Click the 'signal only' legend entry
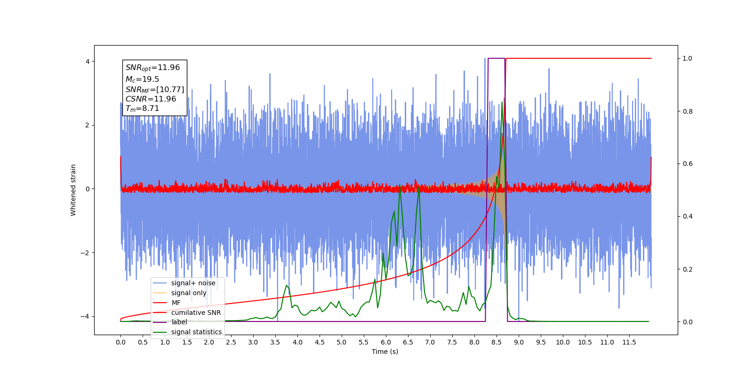 [x=180, y=293]
